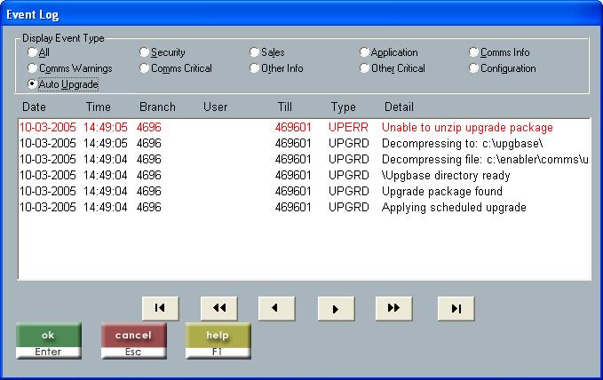Select the 'Decompressing to: c:\upgbase\' row
The image size is (603, 380).
pyautogui.click(x=305, y=144)
